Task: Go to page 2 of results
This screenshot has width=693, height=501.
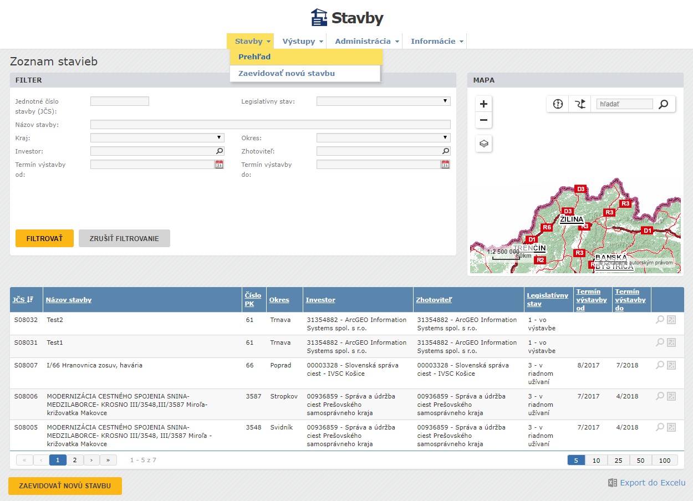Action: [74, 459]
